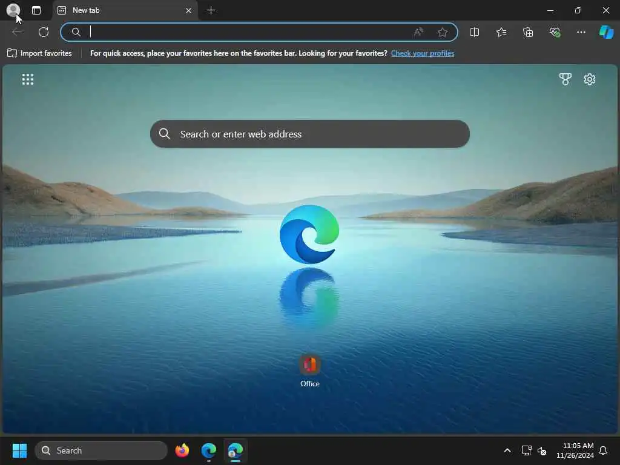Open Microsoft Rewards trophy icon
The height and width of the screenshot is (465, 620).
pos(565,79)
